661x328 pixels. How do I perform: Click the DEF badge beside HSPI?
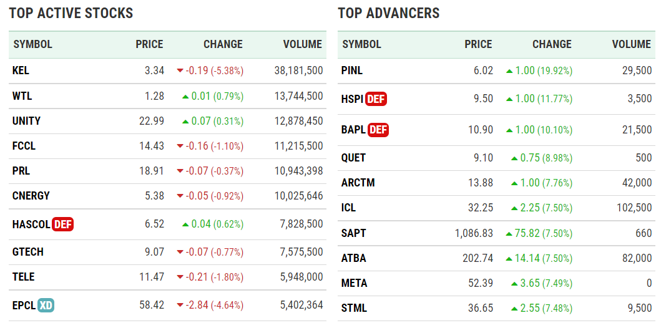[376, 99]
